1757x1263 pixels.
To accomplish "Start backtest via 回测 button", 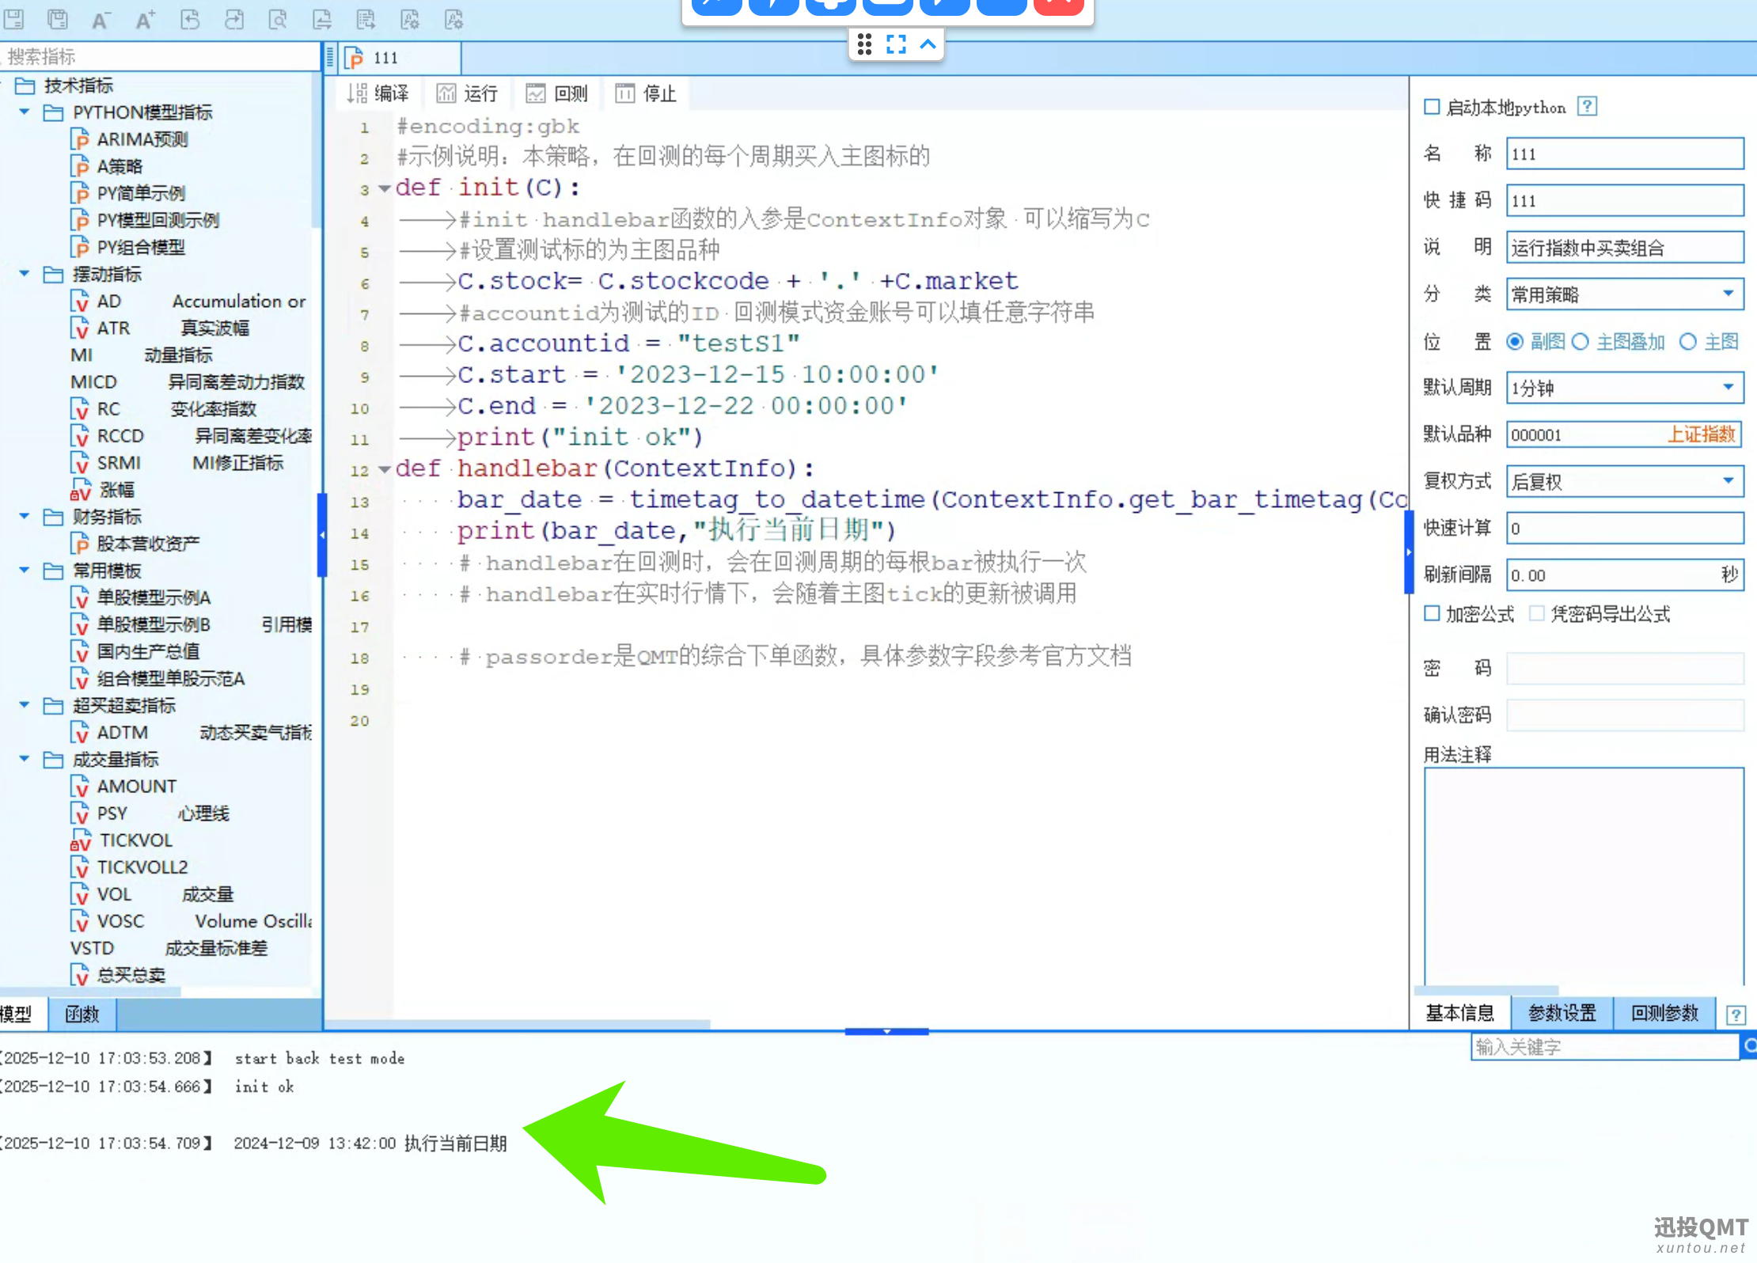I will coord(558,94).
